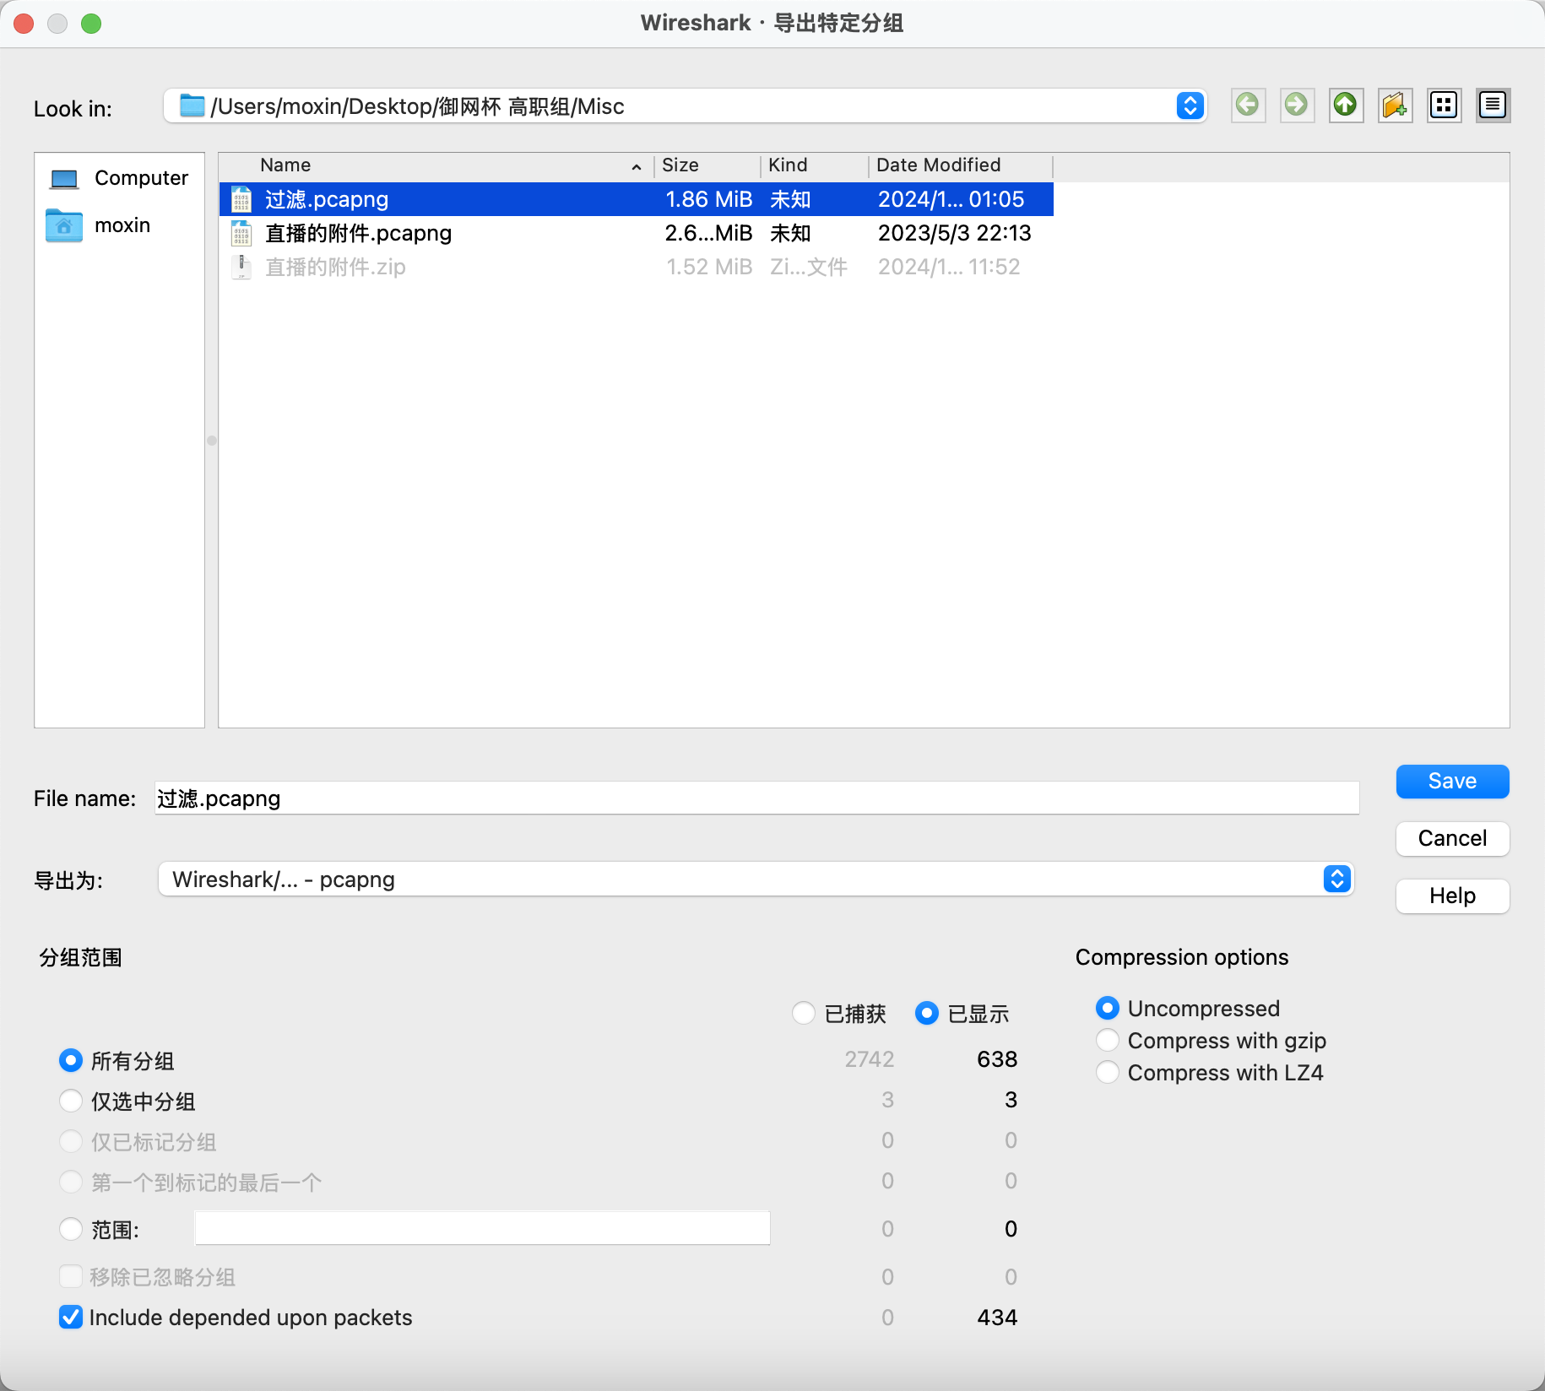Open the 导出为 file format dropdown
This screenshot has height=1391, width=1545.
tap(1336, 879)
